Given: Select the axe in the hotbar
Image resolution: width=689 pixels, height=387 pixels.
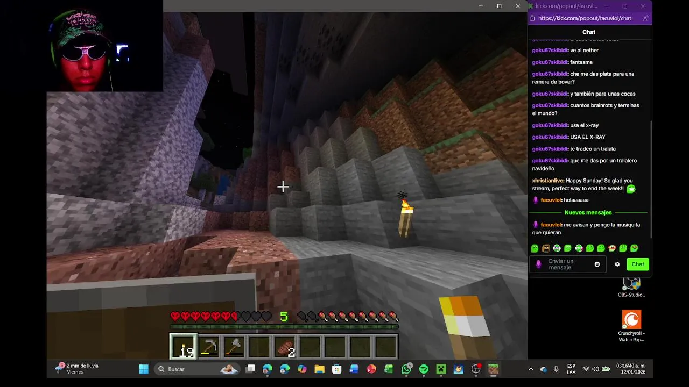Looking at the screenshot, I should pyautogui.click(x=234, y=346).
